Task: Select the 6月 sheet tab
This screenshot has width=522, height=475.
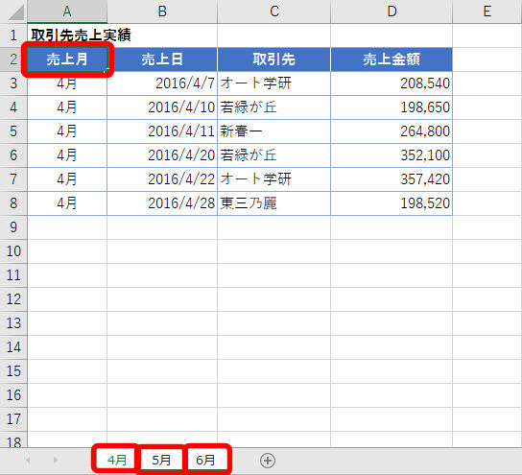Action: coord(205,460)
